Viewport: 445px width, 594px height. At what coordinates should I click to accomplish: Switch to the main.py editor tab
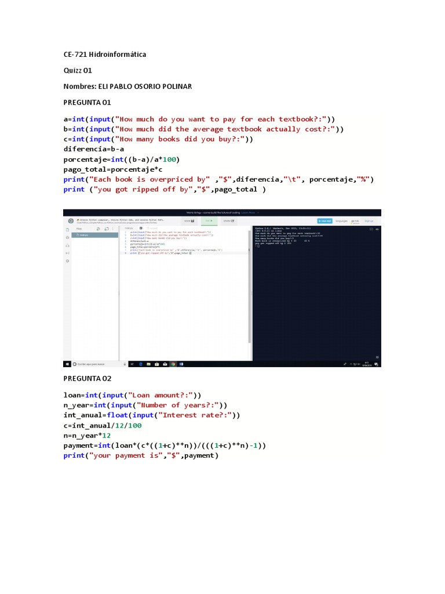tap(129, 228)
